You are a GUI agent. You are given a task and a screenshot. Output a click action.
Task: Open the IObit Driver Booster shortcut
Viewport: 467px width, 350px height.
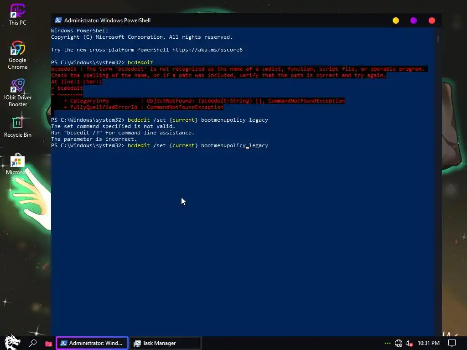(18, 93)
